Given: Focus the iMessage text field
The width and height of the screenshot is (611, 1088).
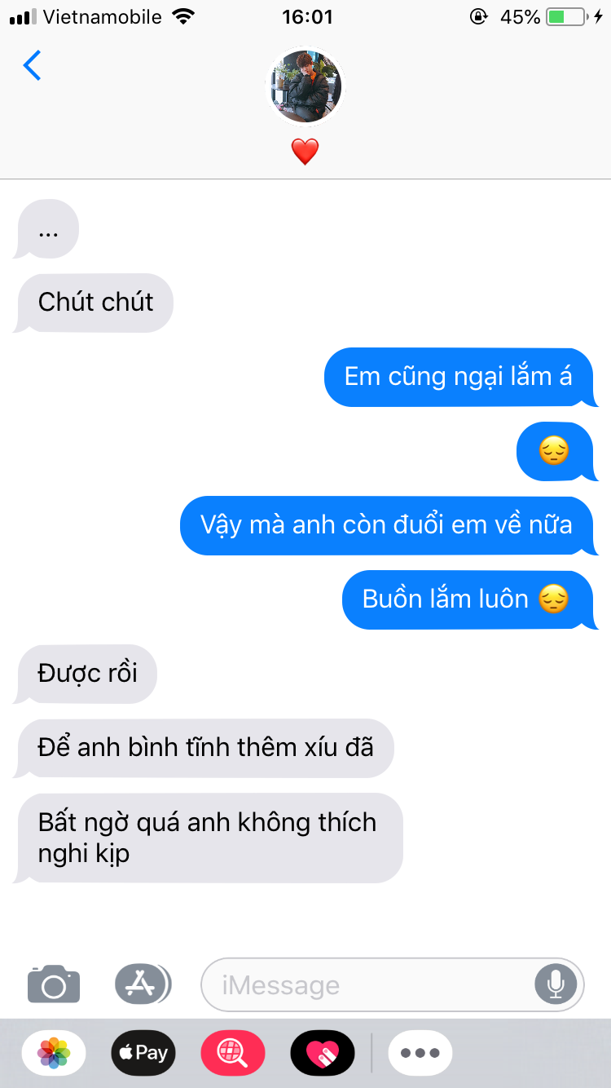Looking at the screenshot, I should 393,984.
